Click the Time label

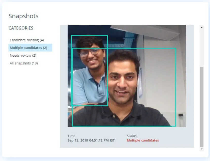(71, 136)
